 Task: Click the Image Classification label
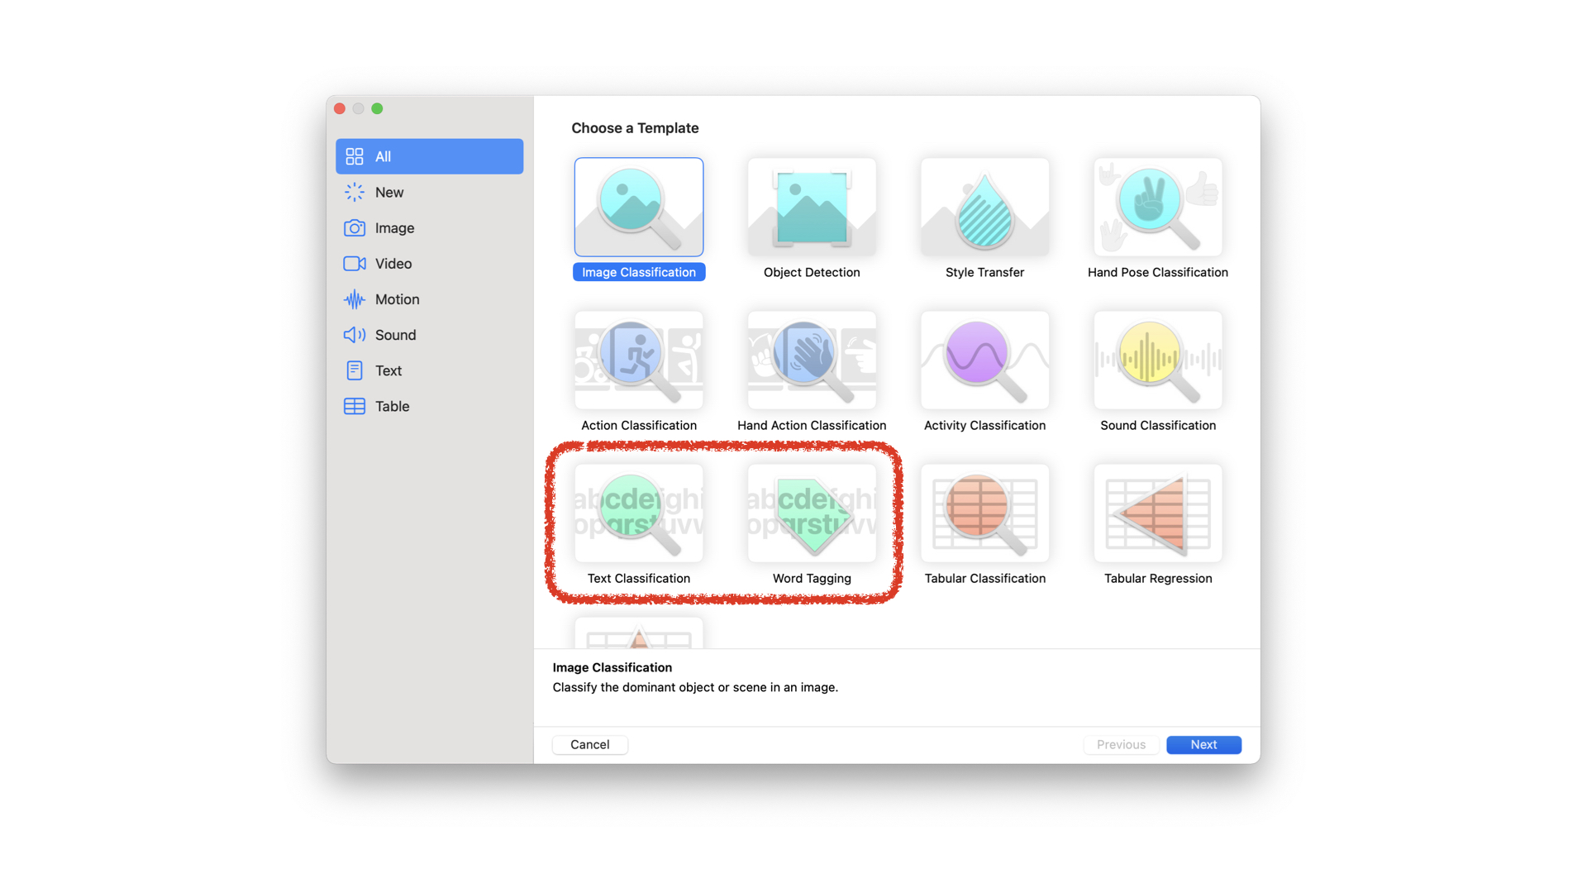click(x=639, y=272)
